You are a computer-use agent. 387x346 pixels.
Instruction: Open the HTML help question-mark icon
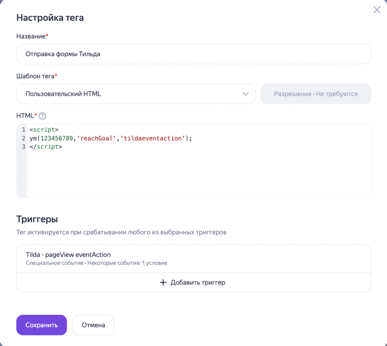(42, 116)
